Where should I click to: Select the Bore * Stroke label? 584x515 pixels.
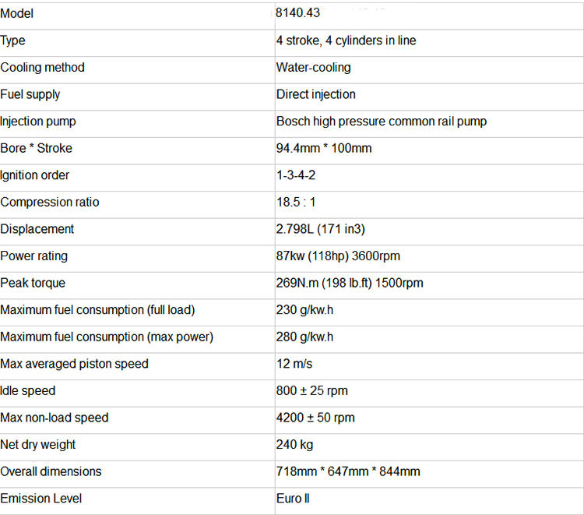click(x=37, y=148)
